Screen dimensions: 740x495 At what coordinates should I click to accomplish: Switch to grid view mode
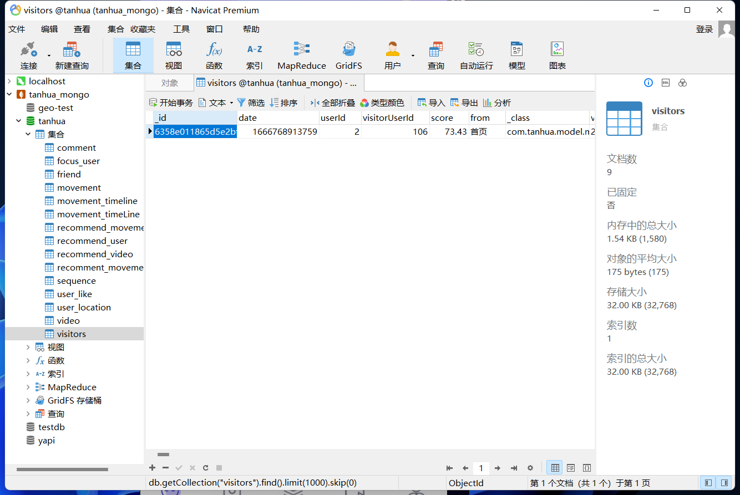[x=555, y=468]
